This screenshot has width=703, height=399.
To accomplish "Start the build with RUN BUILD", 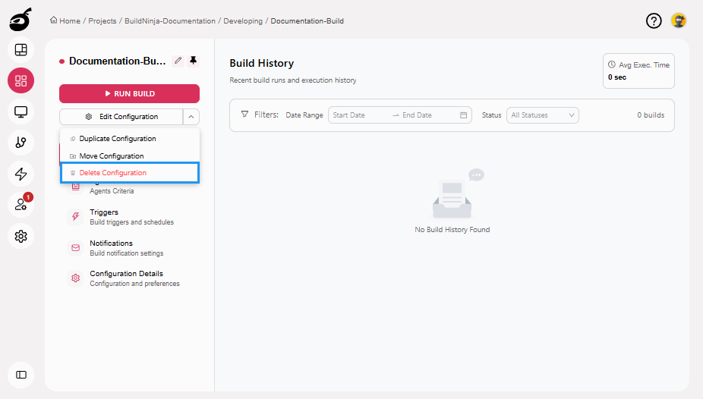I will click(x=129, y=93).
